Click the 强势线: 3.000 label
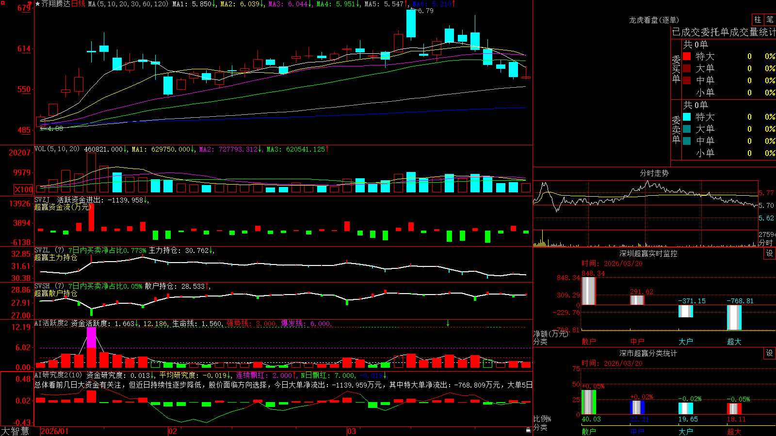Image resolution: width=776 pixels, height=436 pixels. tap(252, 324)
